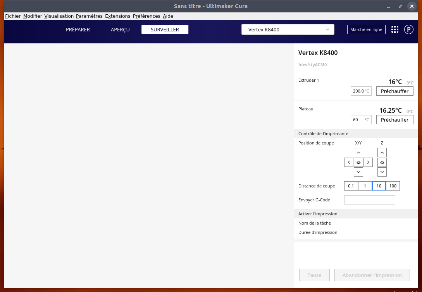The height and width of the screenshot is (292, 422).
Task: Click Contrôle de l'imprimante section header
Action: (x=356, y=134)
